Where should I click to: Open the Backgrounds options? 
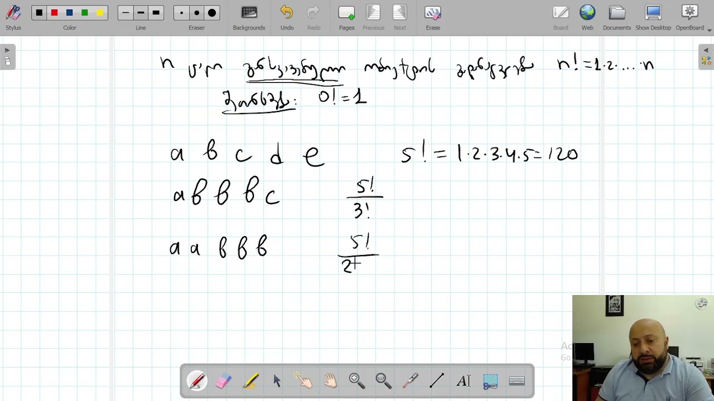pyautogui.click(x=249, y=18)
